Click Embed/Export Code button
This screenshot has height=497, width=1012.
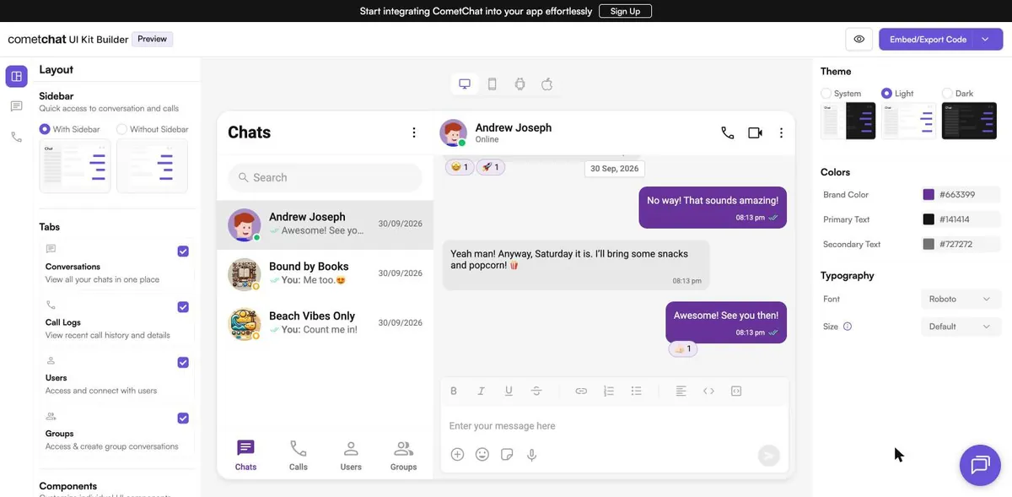928,40
